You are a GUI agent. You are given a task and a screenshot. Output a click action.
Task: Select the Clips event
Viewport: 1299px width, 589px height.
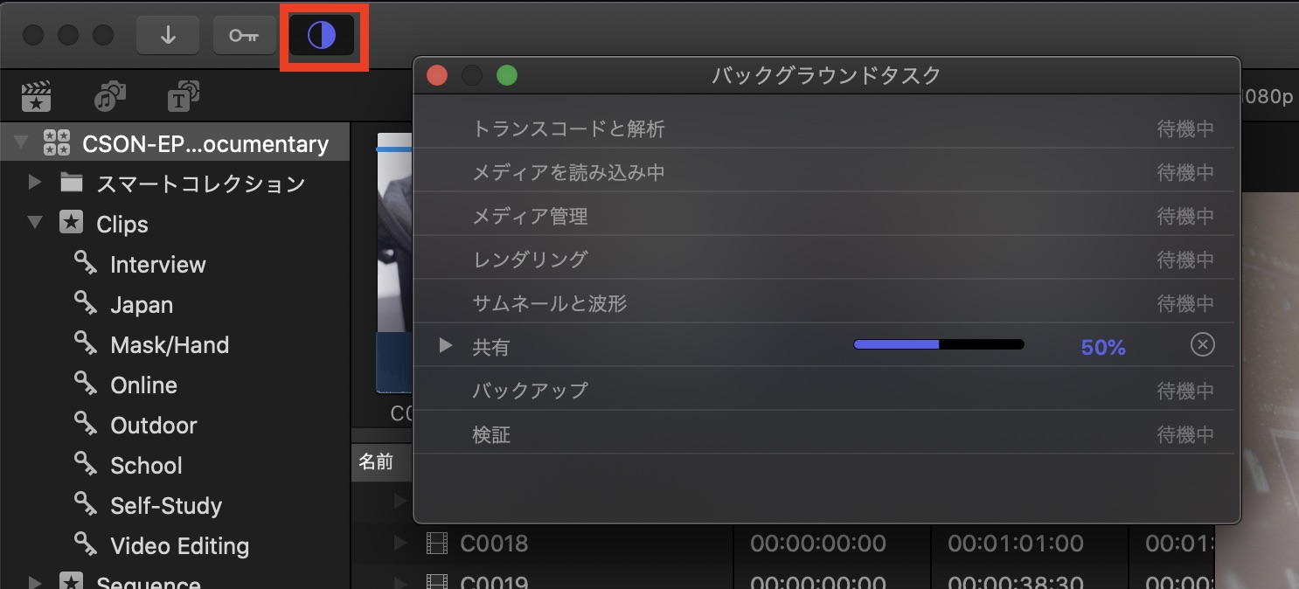tap(175, 224)
